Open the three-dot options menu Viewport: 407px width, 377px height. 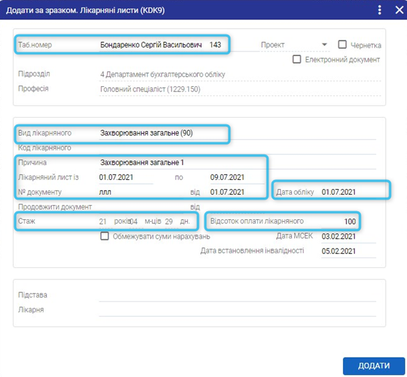(x=380, y=10)
